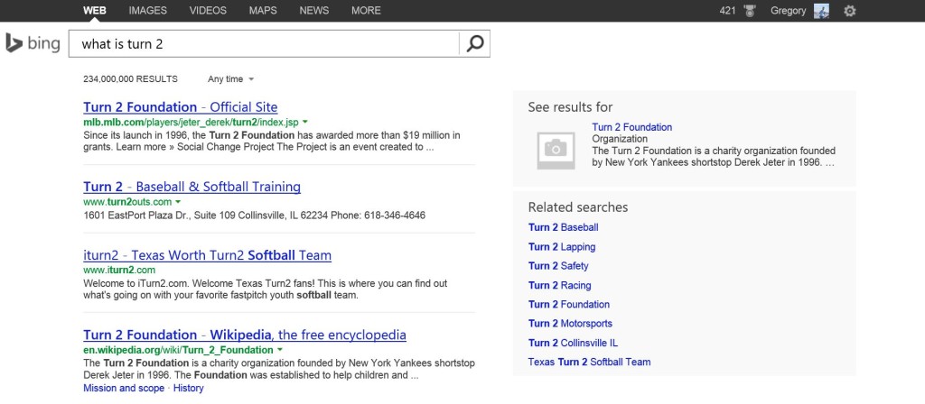Expand arrow next to mlb.mlb.com URL
The height and width of the screenshot is (404, 925).
point(305,123)
